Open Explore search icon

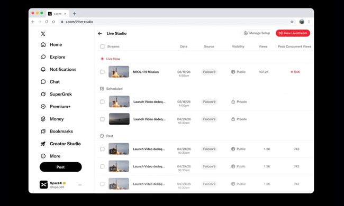43,57
